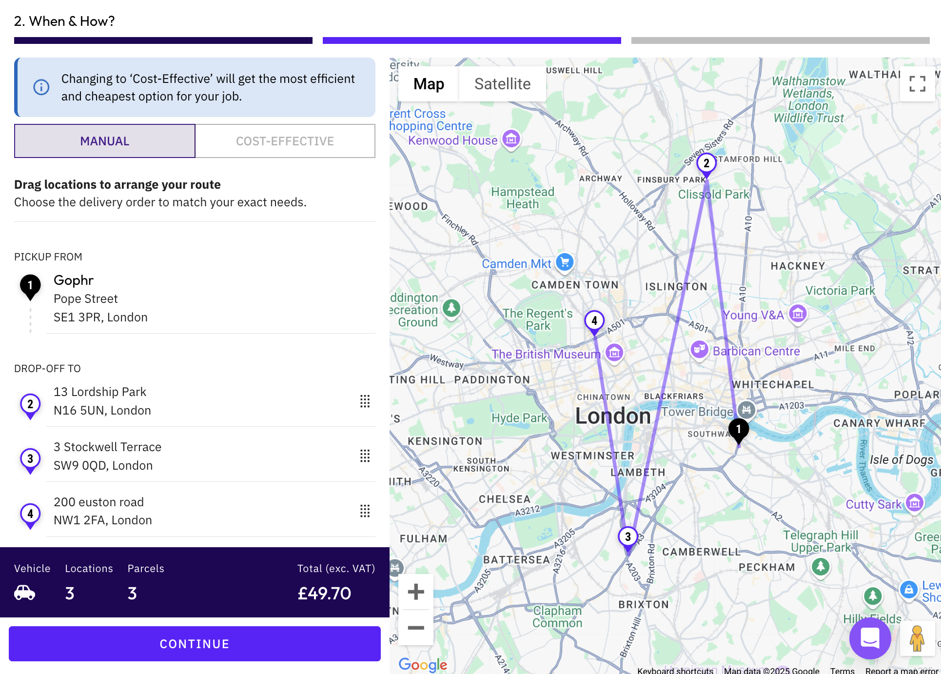The height and width of the screenshot is (674, 941).
Task: Click the black pickup pin numbered 1 in the list
Action: pyautogui.click(x=30, y=287)
